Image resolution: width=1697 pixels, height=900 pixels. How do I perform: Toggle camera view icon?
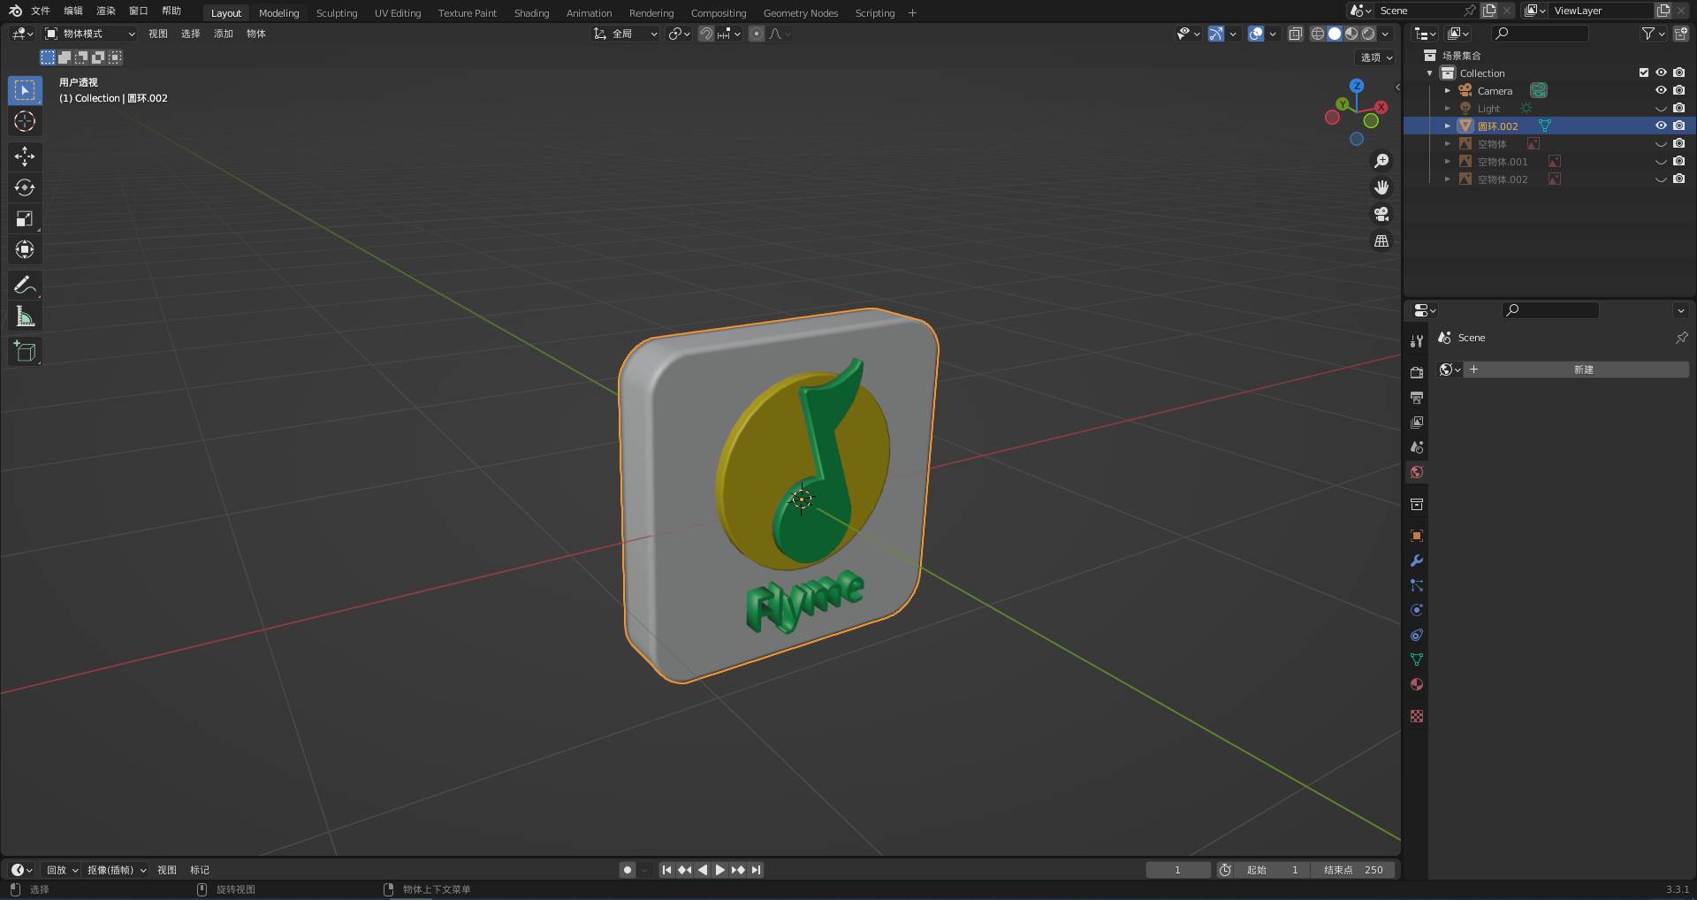click(1381, 214)
